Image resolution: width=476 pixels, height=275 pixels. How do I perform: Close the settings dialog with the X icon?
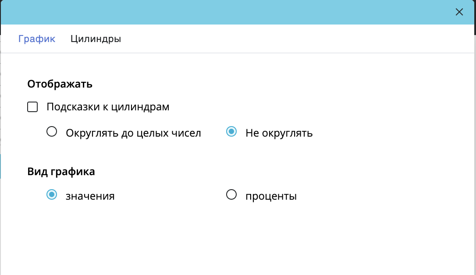tap(459, 12)
